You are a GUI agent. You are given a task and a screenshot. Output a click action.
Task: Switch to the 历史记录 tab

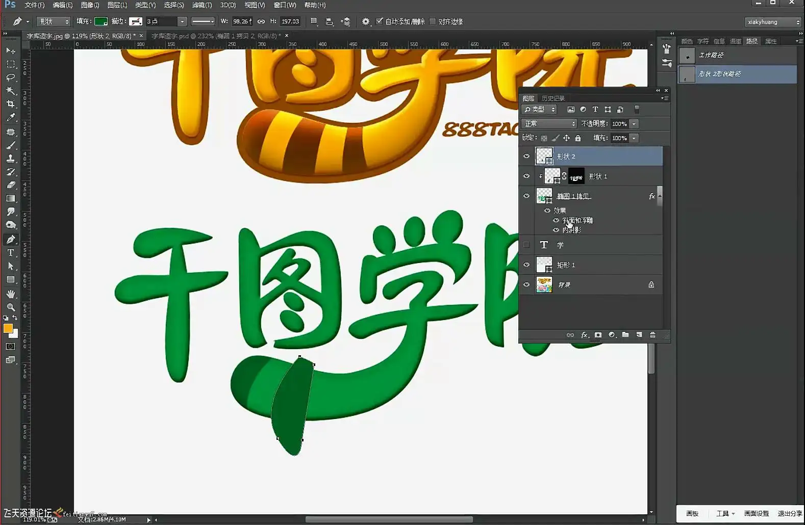point(554,98)
